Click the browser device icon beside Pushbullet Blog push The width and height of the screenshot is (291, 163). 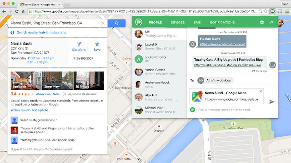point(273,65)
